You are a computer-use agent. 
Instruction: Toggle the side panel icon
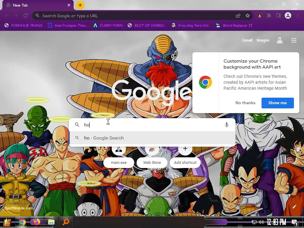(x=278, y=15)
